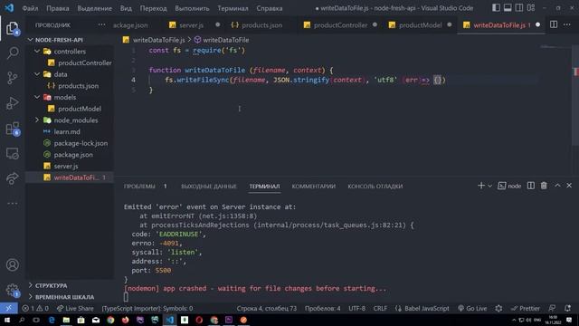Open Source Control view
579x326 pixels.
(12, 78)
